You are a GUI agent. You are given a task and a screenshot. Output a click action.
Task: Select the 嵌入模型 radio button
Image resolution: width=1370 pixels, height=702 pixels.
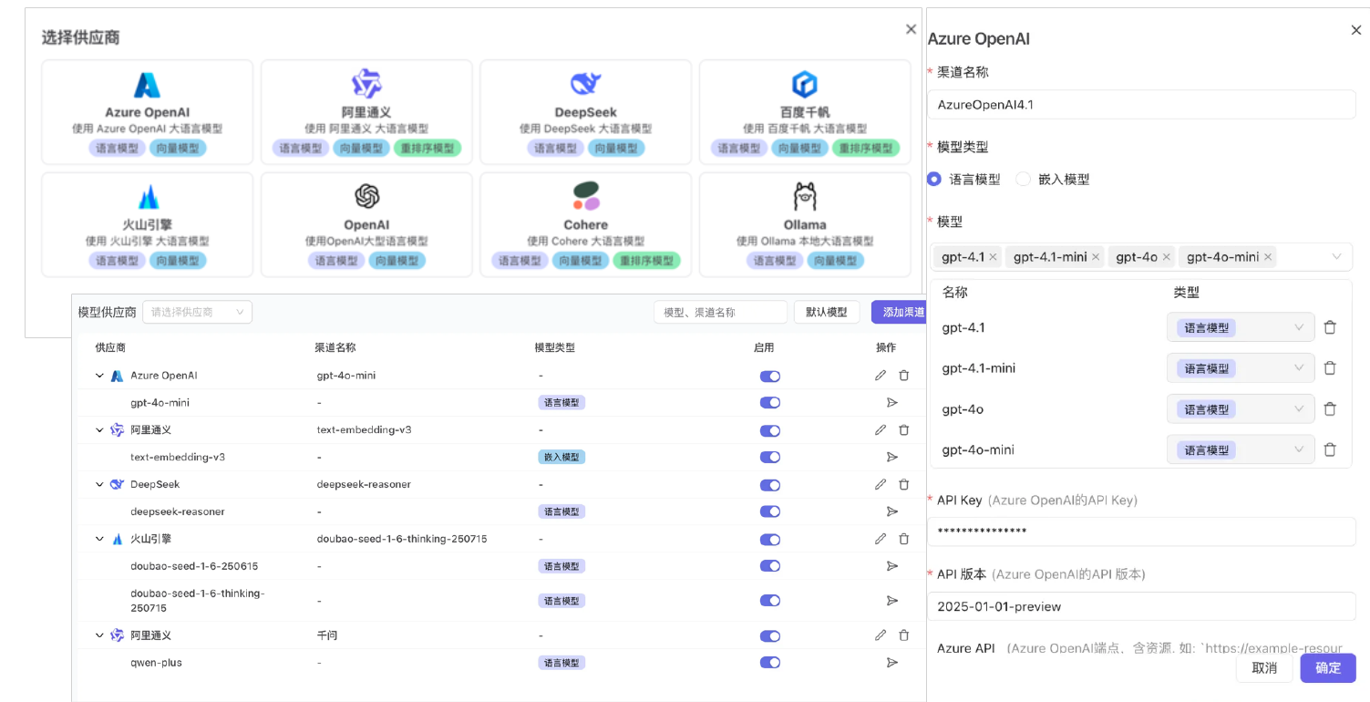(x=1023, y=180)
